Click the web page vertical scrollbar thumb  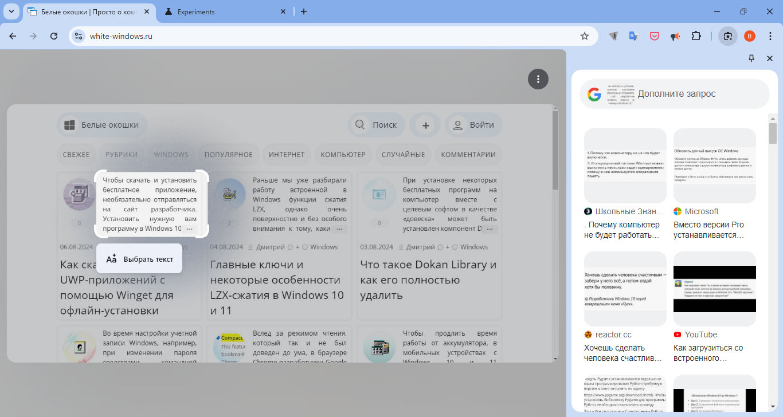click(554, 150)
